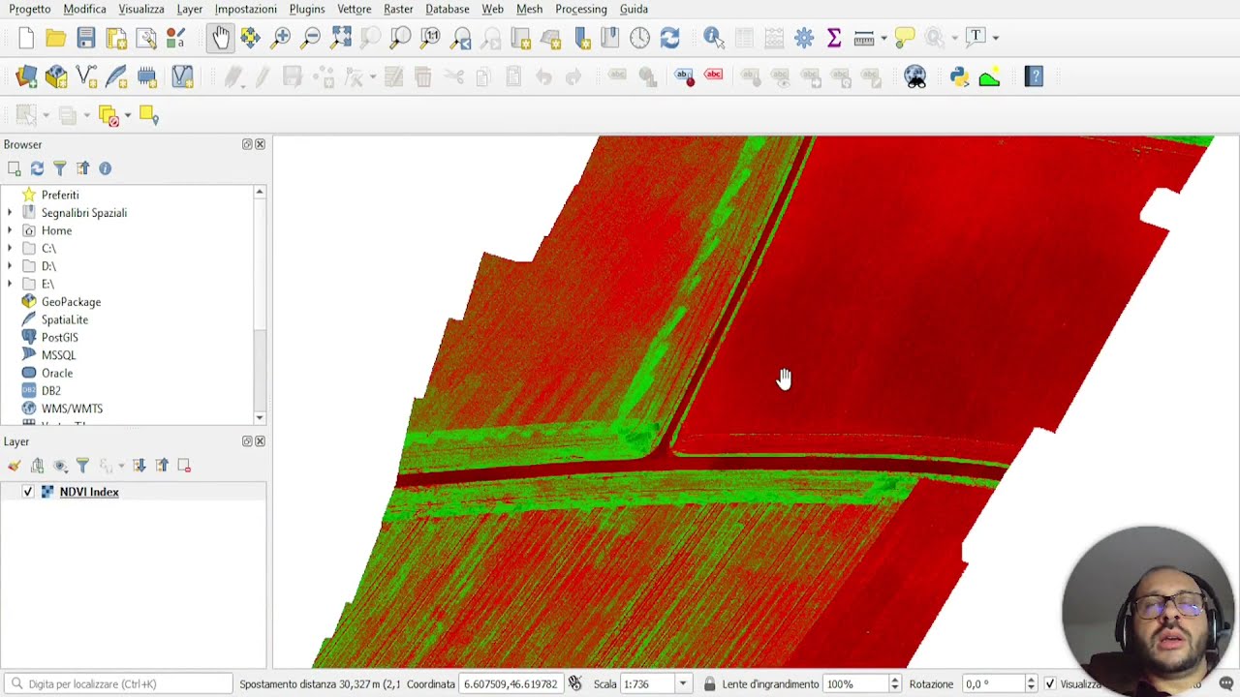Click the Zoom In magnifier tool
Viewport: 1240px width, 697px height.
coord(281,38)
